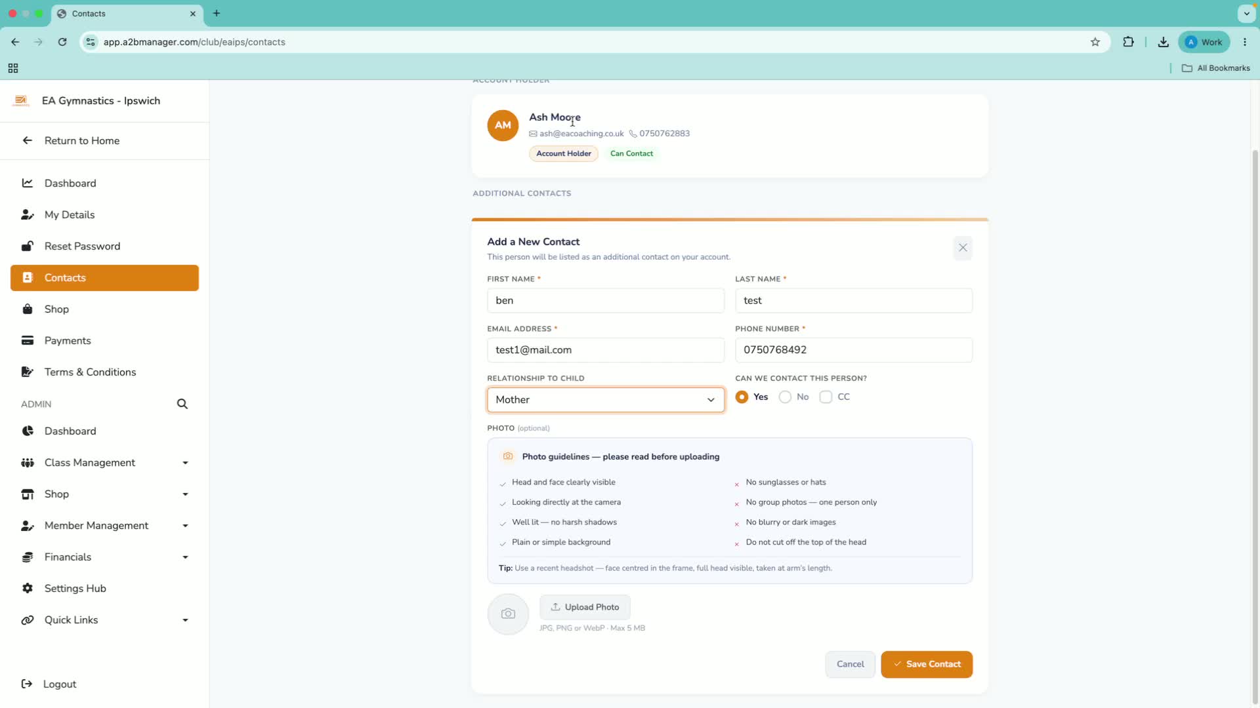Click the Logout icon in the sidebar

(27, 684)
